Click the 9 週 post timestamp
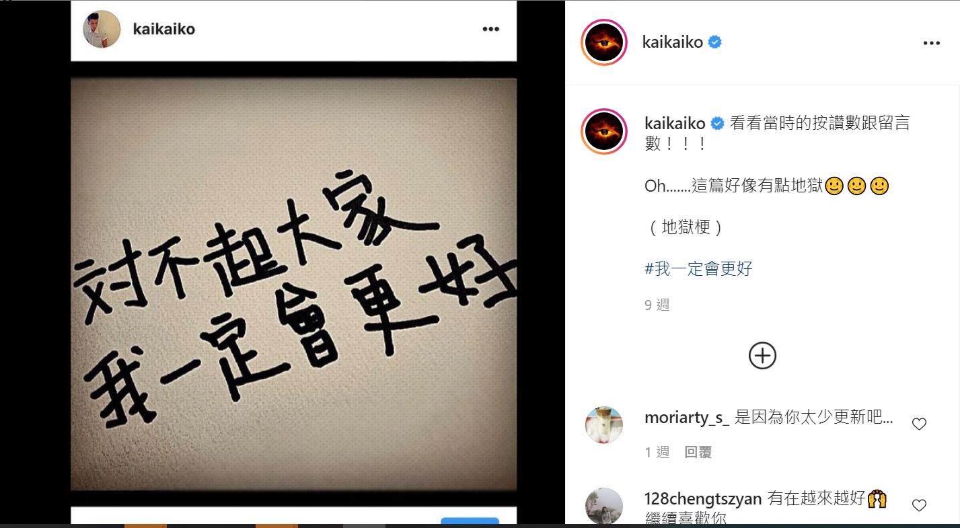 [x=657, y=305]
